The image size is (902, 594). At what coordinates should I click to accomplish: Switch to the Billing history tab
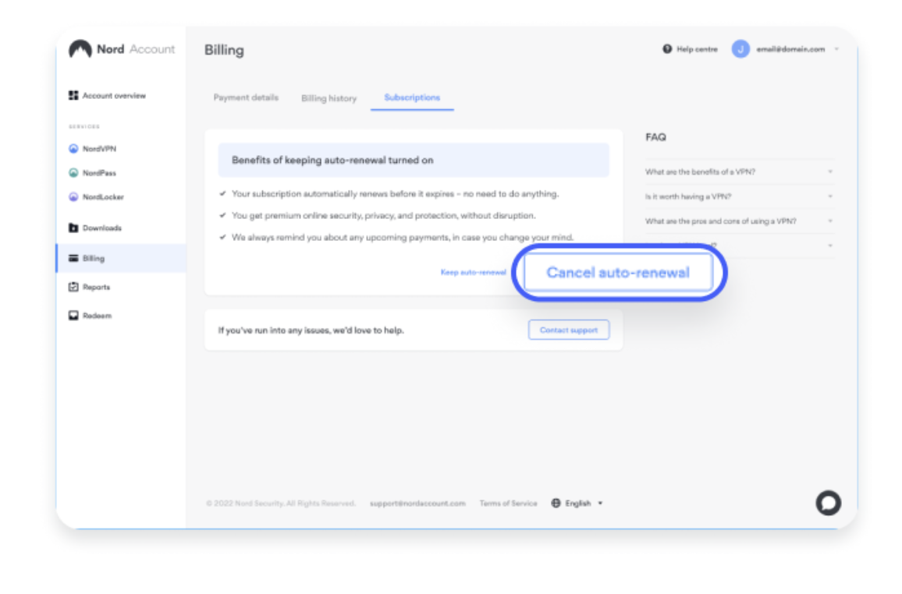click(x=328, y=98)
